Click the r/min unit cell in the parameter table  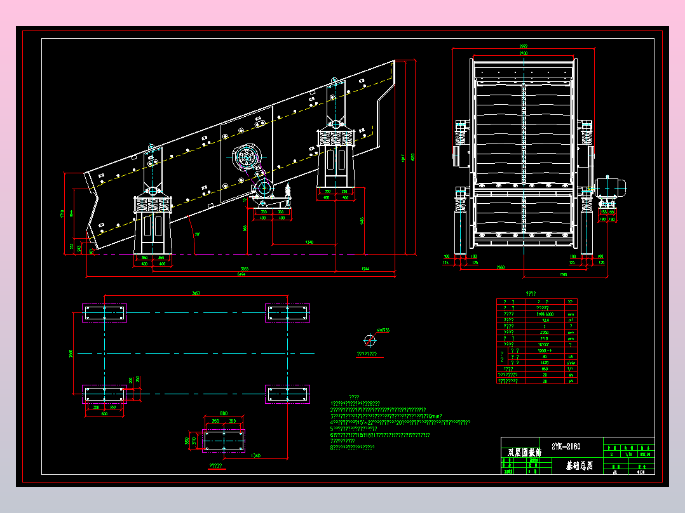[x=571, y=363]
